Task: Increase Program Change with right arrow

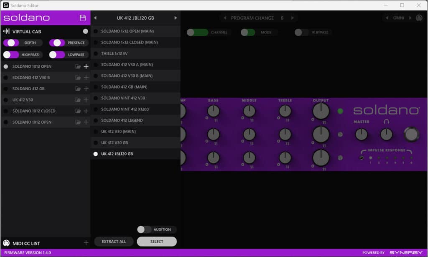Action: [x=292, y=18]
